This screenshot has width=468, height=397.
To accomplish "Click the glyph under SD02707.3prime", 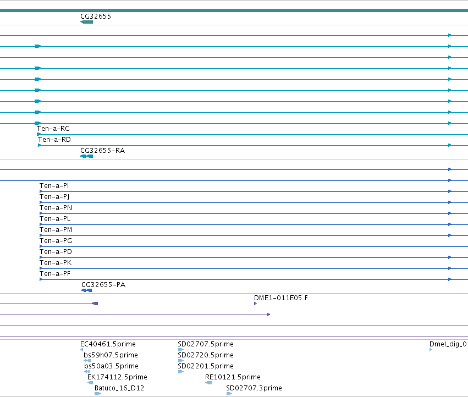I will [229, 394].
